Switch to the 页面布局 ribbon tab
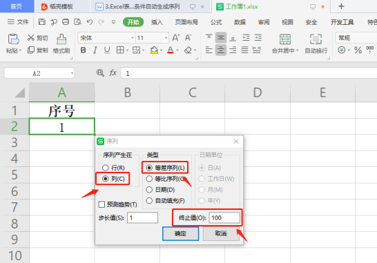This screenshot has height=263, width=377. click(x=186, y=22)
